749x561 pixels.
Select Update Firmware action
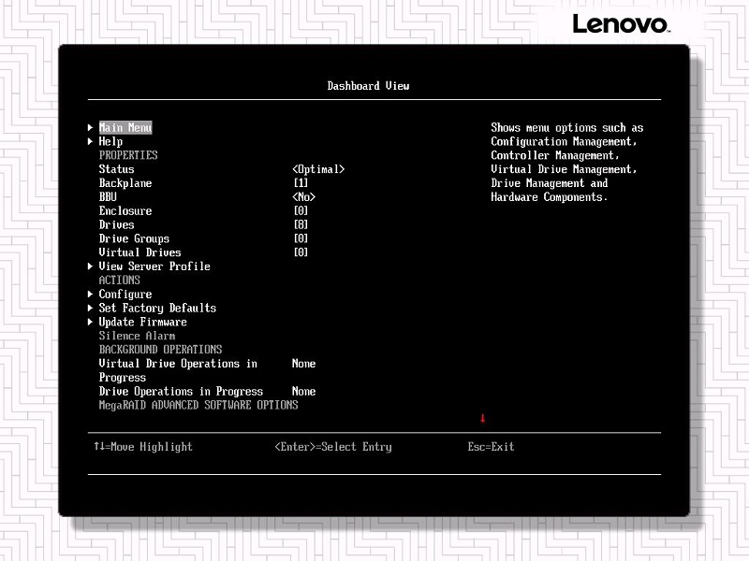click(142, 323)
